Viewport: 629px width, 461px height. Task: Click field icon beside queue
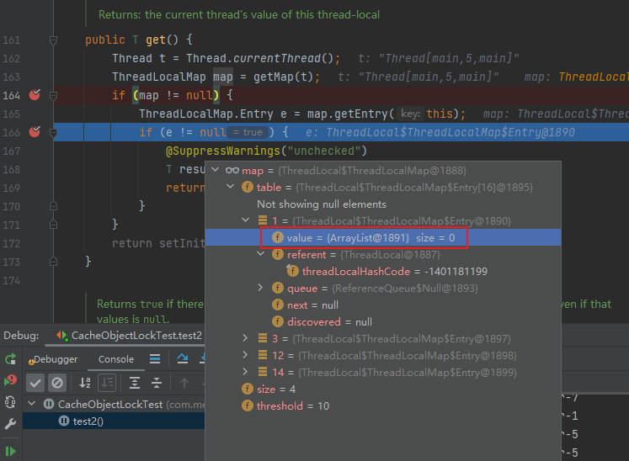[278, 289]
